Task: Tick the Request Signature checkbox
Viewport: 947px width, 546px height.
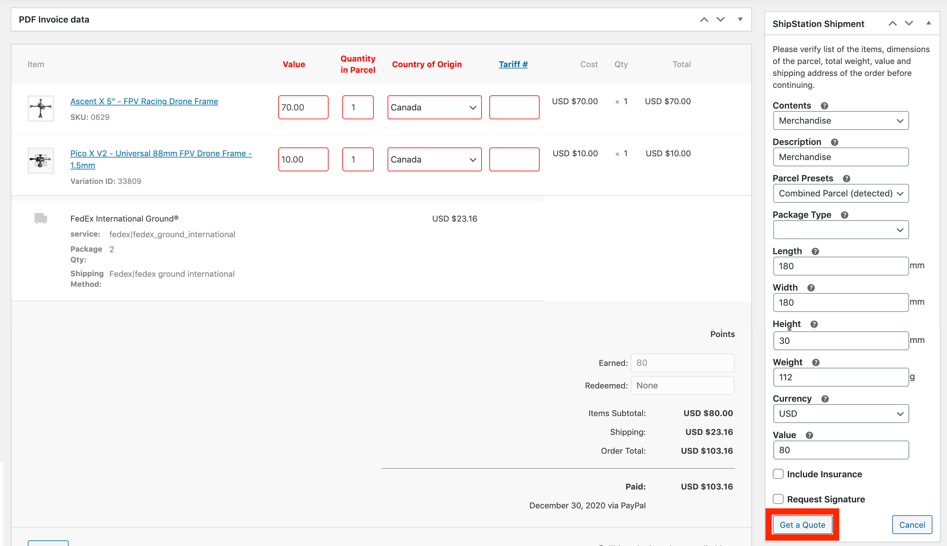Action: pos(778,499)
